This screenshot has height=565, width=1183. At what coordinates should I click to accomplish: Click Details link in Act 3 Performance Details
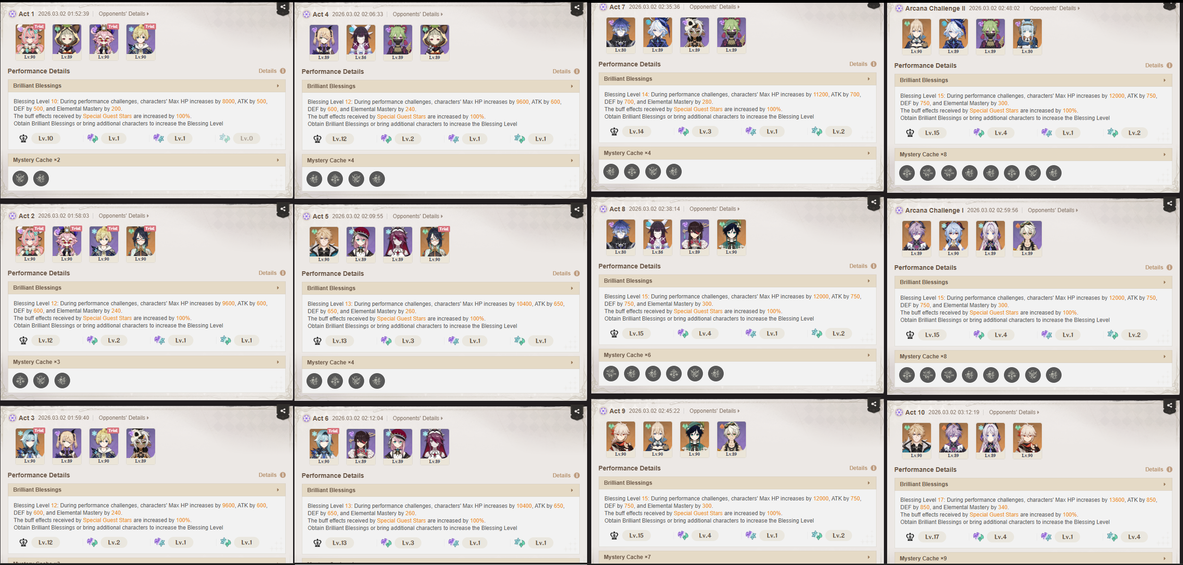[267, 475]
